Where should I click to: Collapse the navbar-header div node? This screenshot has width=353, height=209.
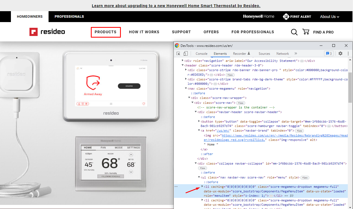196,112
